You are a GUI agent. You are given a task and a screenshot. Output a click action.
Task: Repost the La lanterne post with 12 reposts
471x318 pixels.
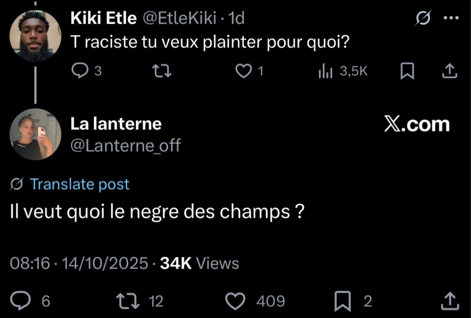pyautogui.click(x=125, y=301)
